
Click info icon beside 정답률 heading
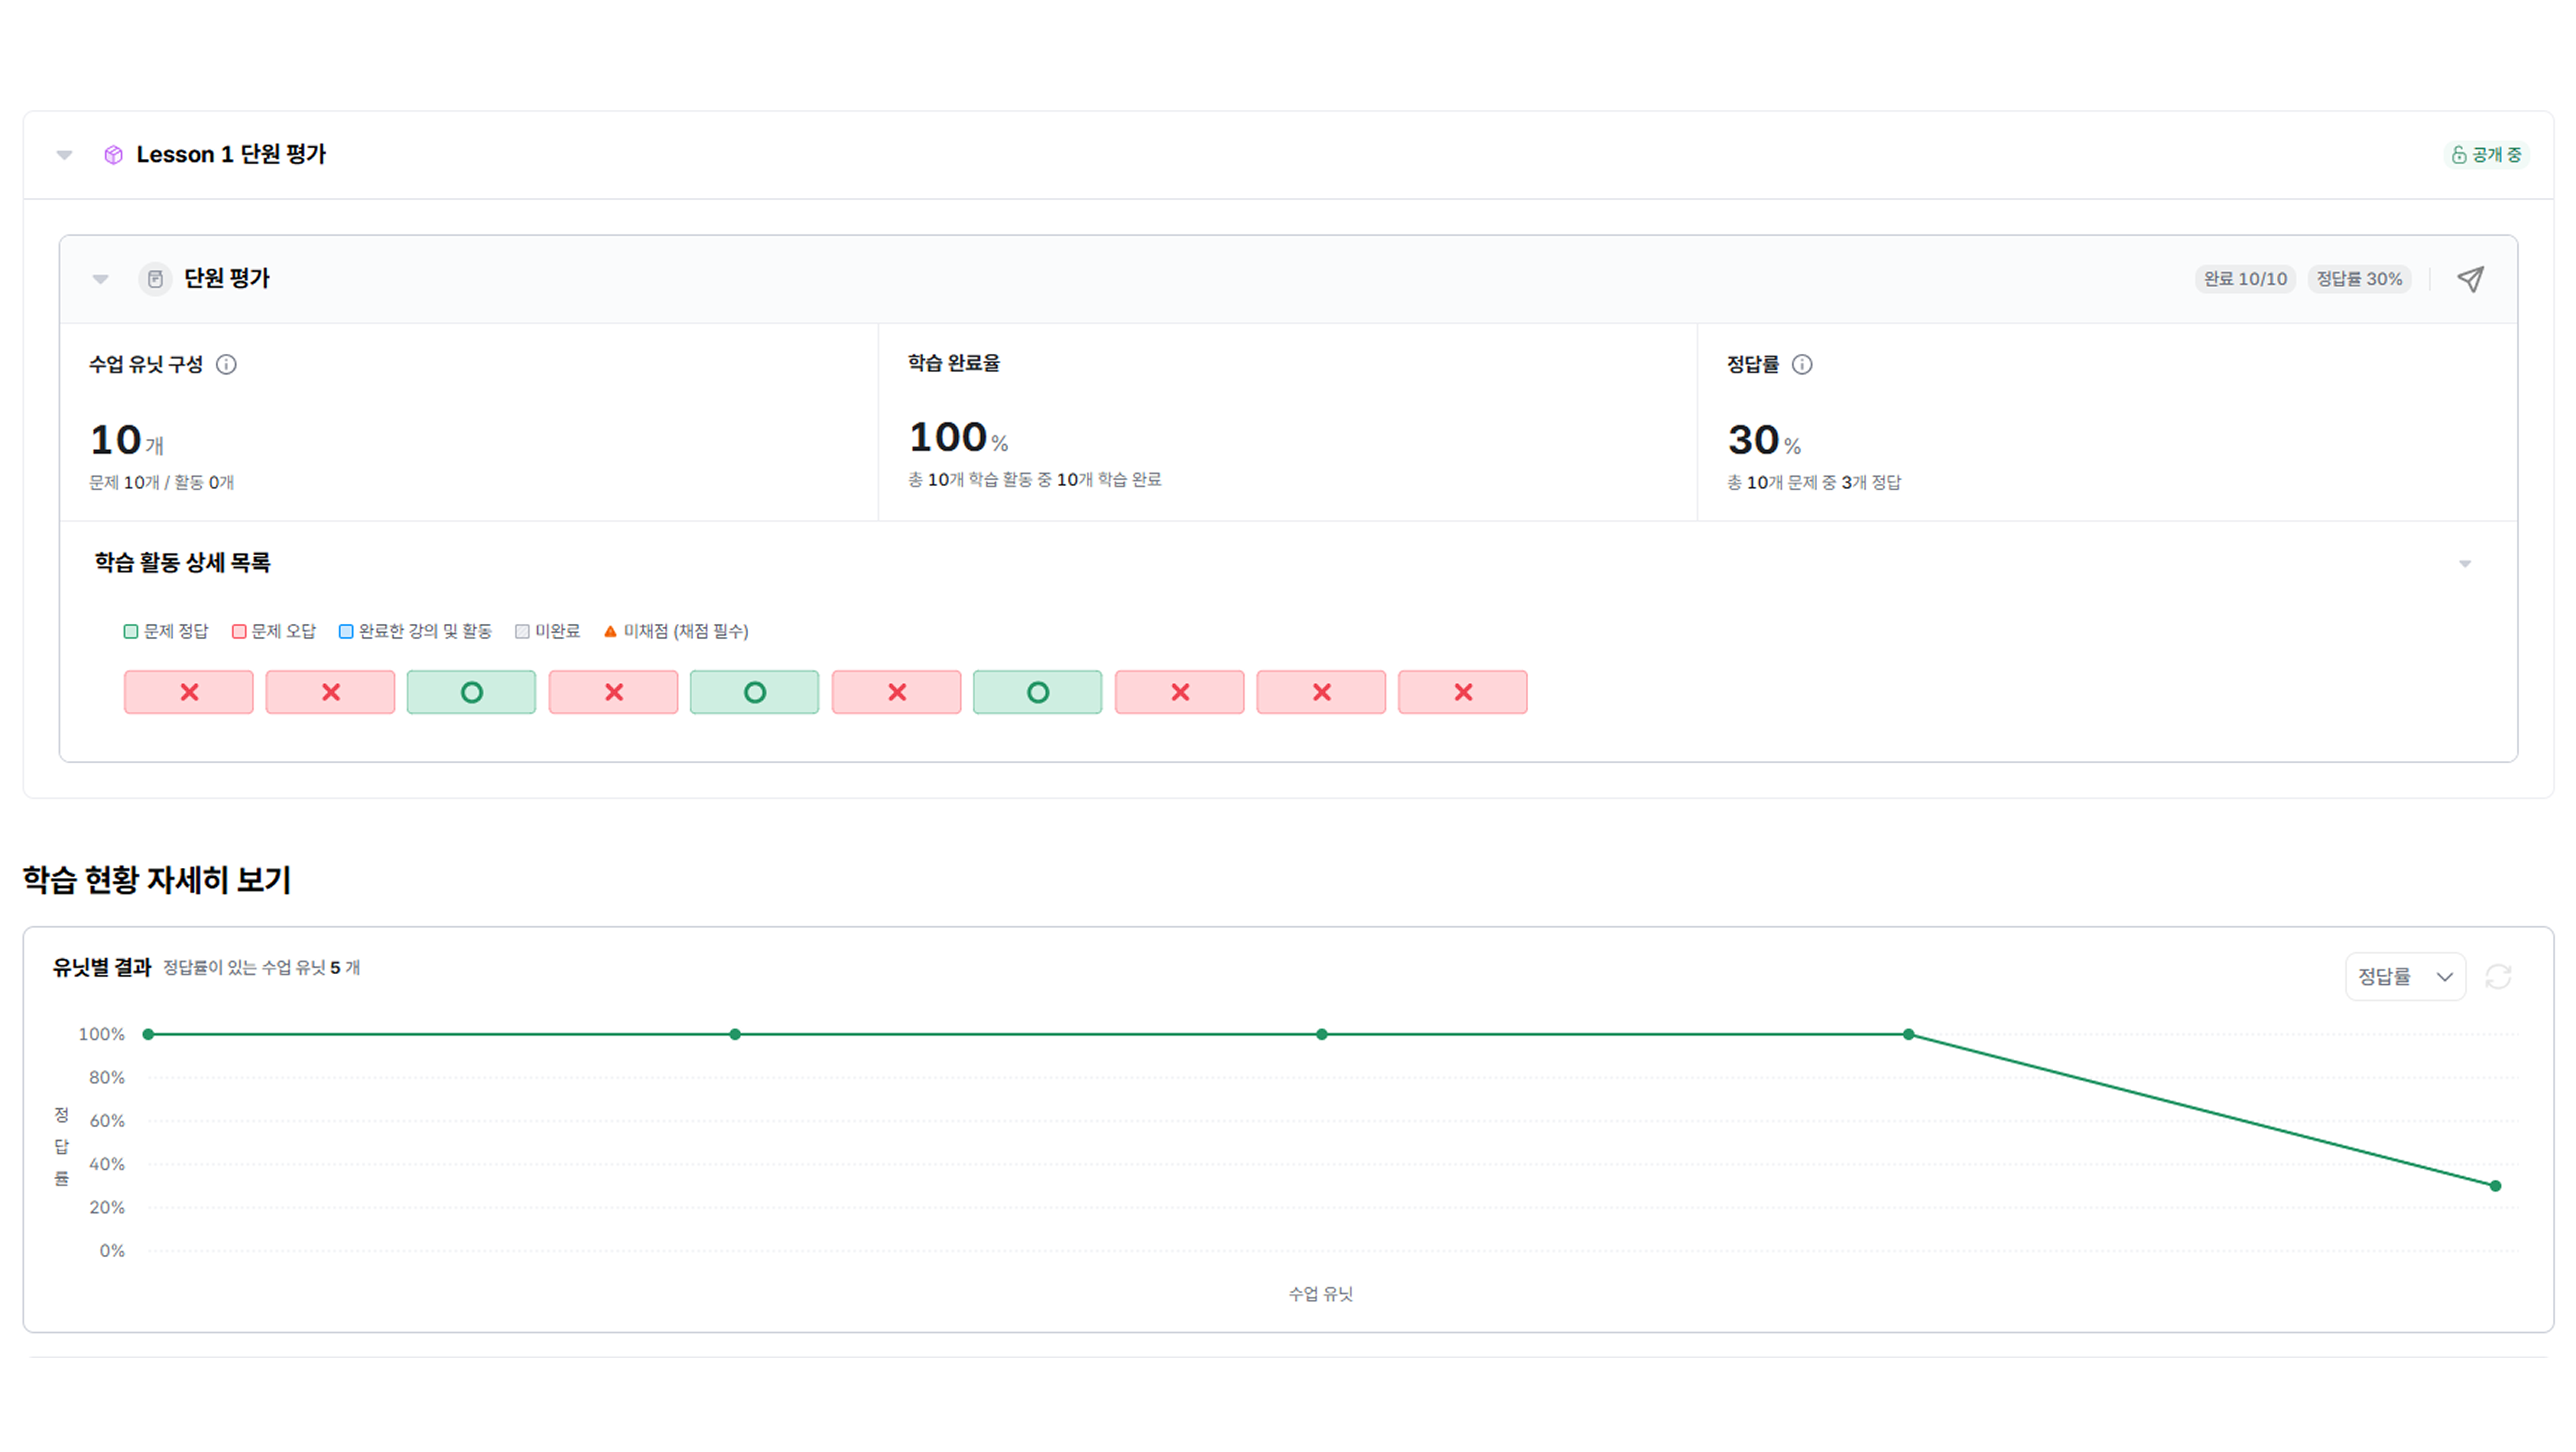click(x=1802, y=365)
